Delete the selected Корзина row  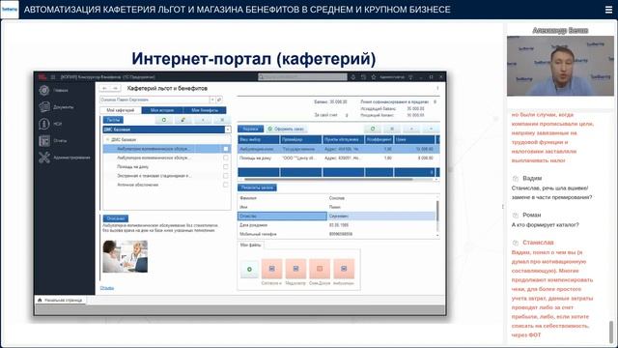point(392,129)
